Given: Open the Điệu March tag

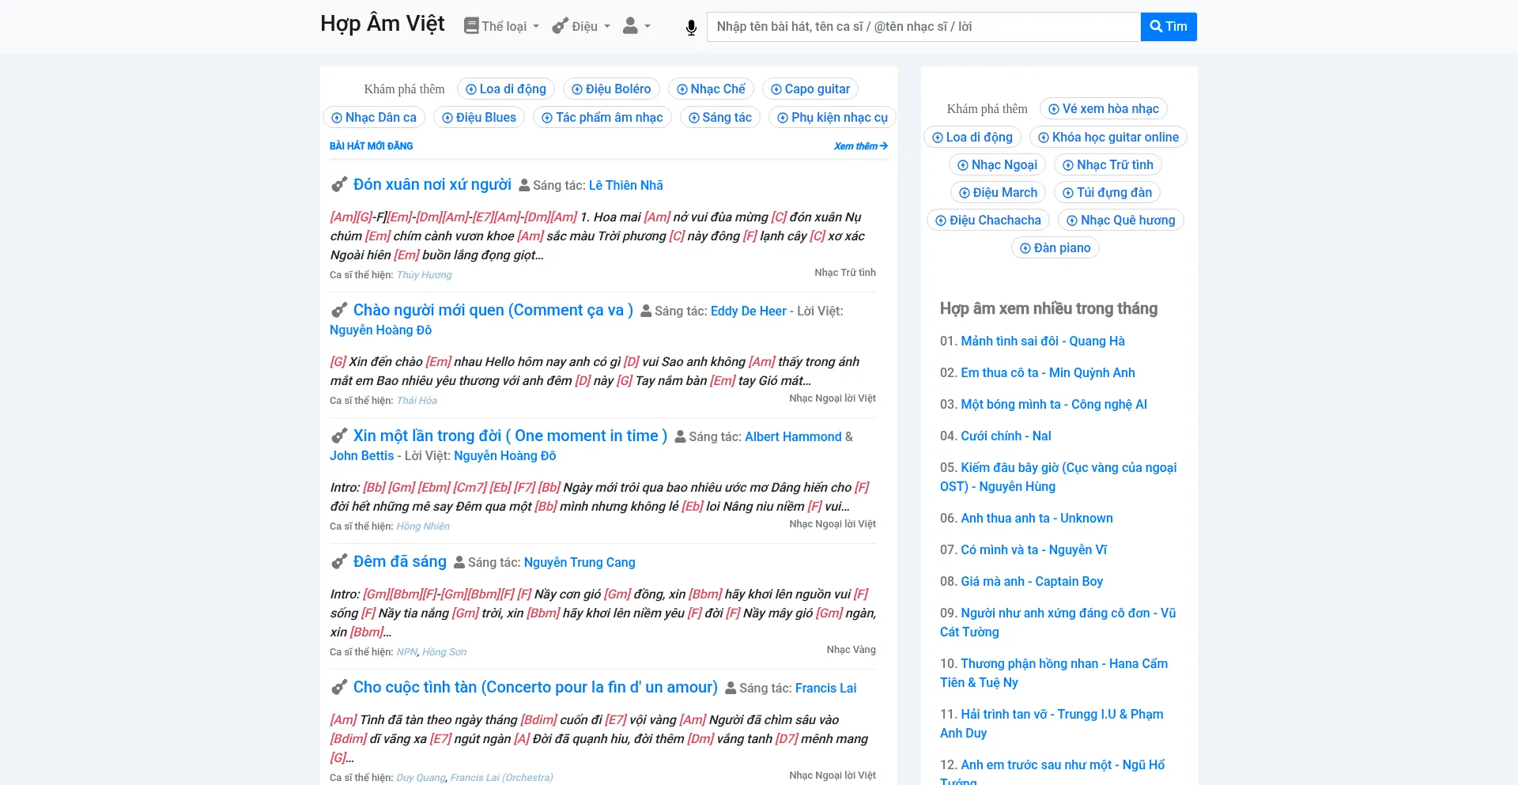Looking at the screenshot, I should 998,193.
